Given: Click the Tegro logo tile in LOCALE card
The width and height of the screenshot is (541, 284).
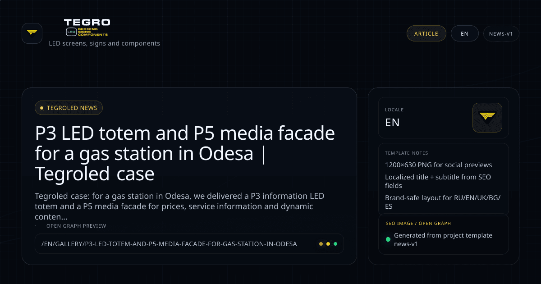Looking at the screenshot, I should [x=487, y=118].
